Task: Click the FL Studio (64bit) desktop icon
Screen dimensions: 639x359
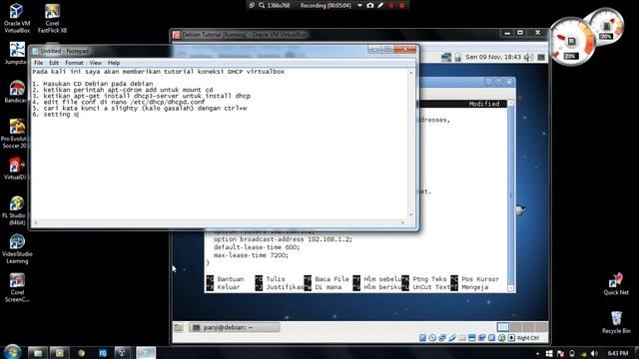Action: pyautogui.click(x=16, y=210)
